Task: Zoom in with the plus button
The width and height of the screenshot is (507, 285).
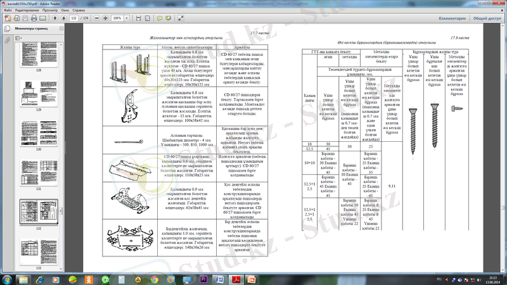Action: 106,18
